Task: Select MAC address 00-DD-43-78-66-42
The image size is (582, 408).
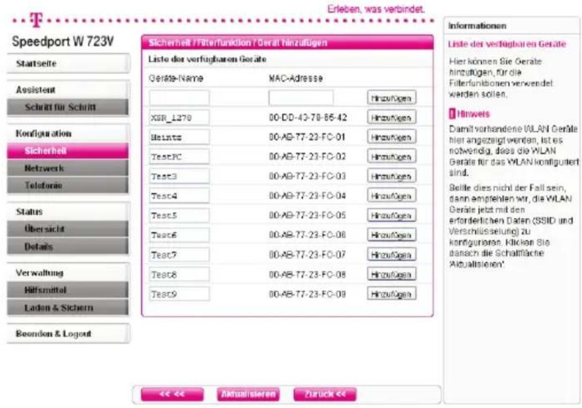Action: 307,118
